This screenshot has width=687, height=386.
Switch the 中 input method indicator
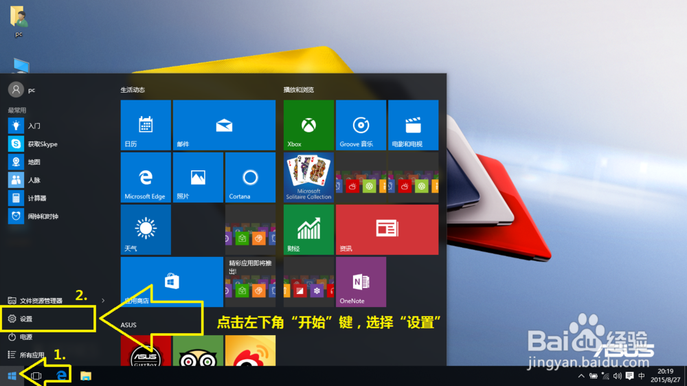pyautogui.click(x=642, y=376)
